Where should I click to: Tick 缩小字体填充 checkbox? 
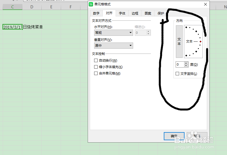pos(96,67)
